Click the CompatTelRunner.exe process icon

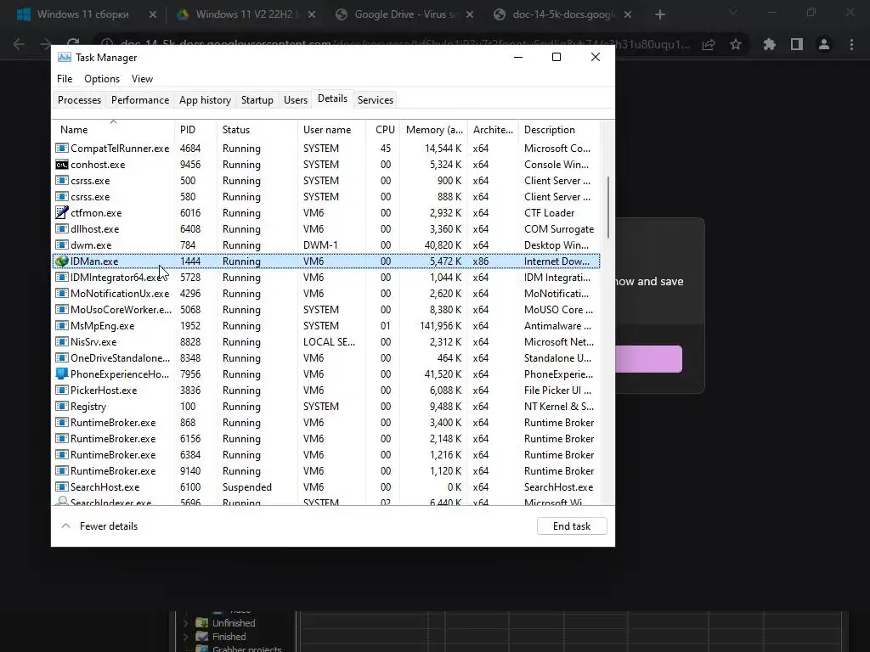(61, 149)
